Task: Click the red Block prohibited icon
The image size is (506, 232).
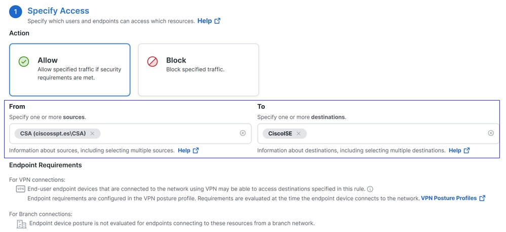Action: pos(152,62)
